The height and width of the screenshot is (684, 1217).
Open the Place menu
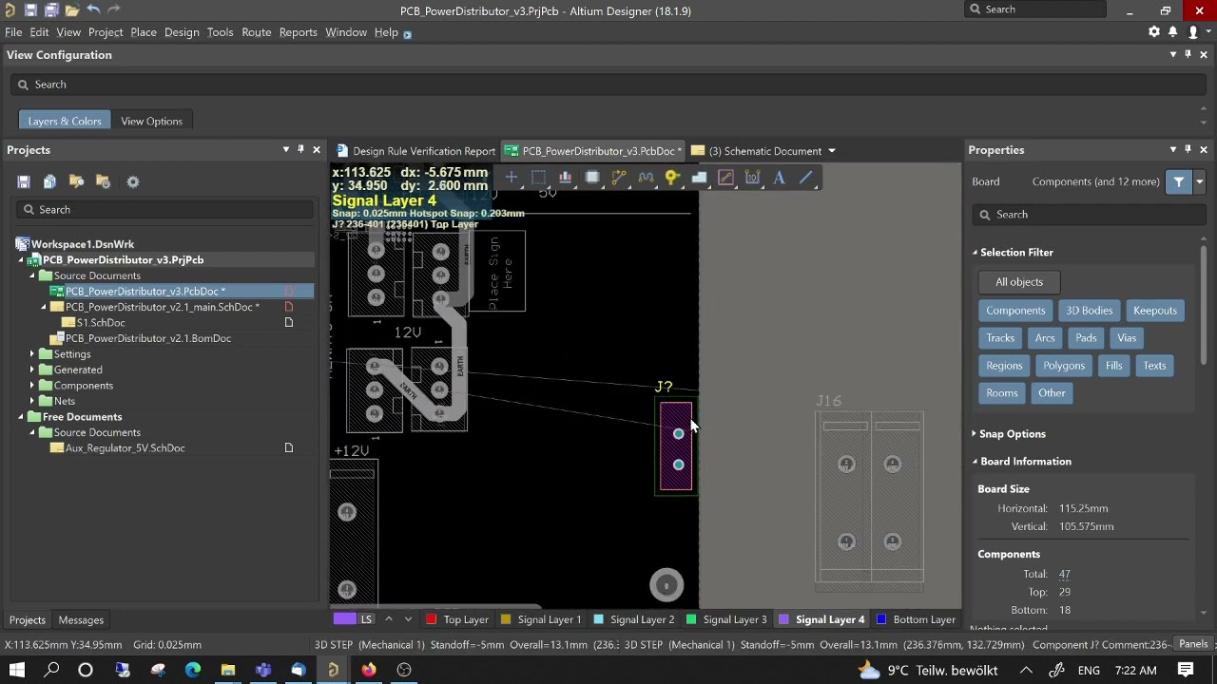[144, 32]
